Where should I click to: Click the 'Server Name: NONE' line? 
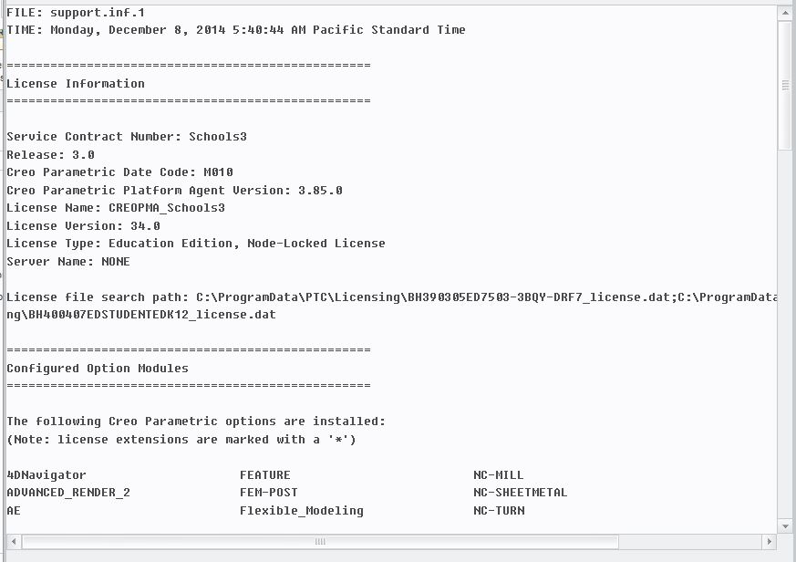point(68,261)
